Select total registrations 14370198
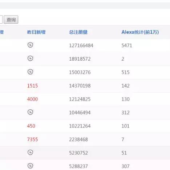This screenshot has width=170, height=170. coord(80,86)
